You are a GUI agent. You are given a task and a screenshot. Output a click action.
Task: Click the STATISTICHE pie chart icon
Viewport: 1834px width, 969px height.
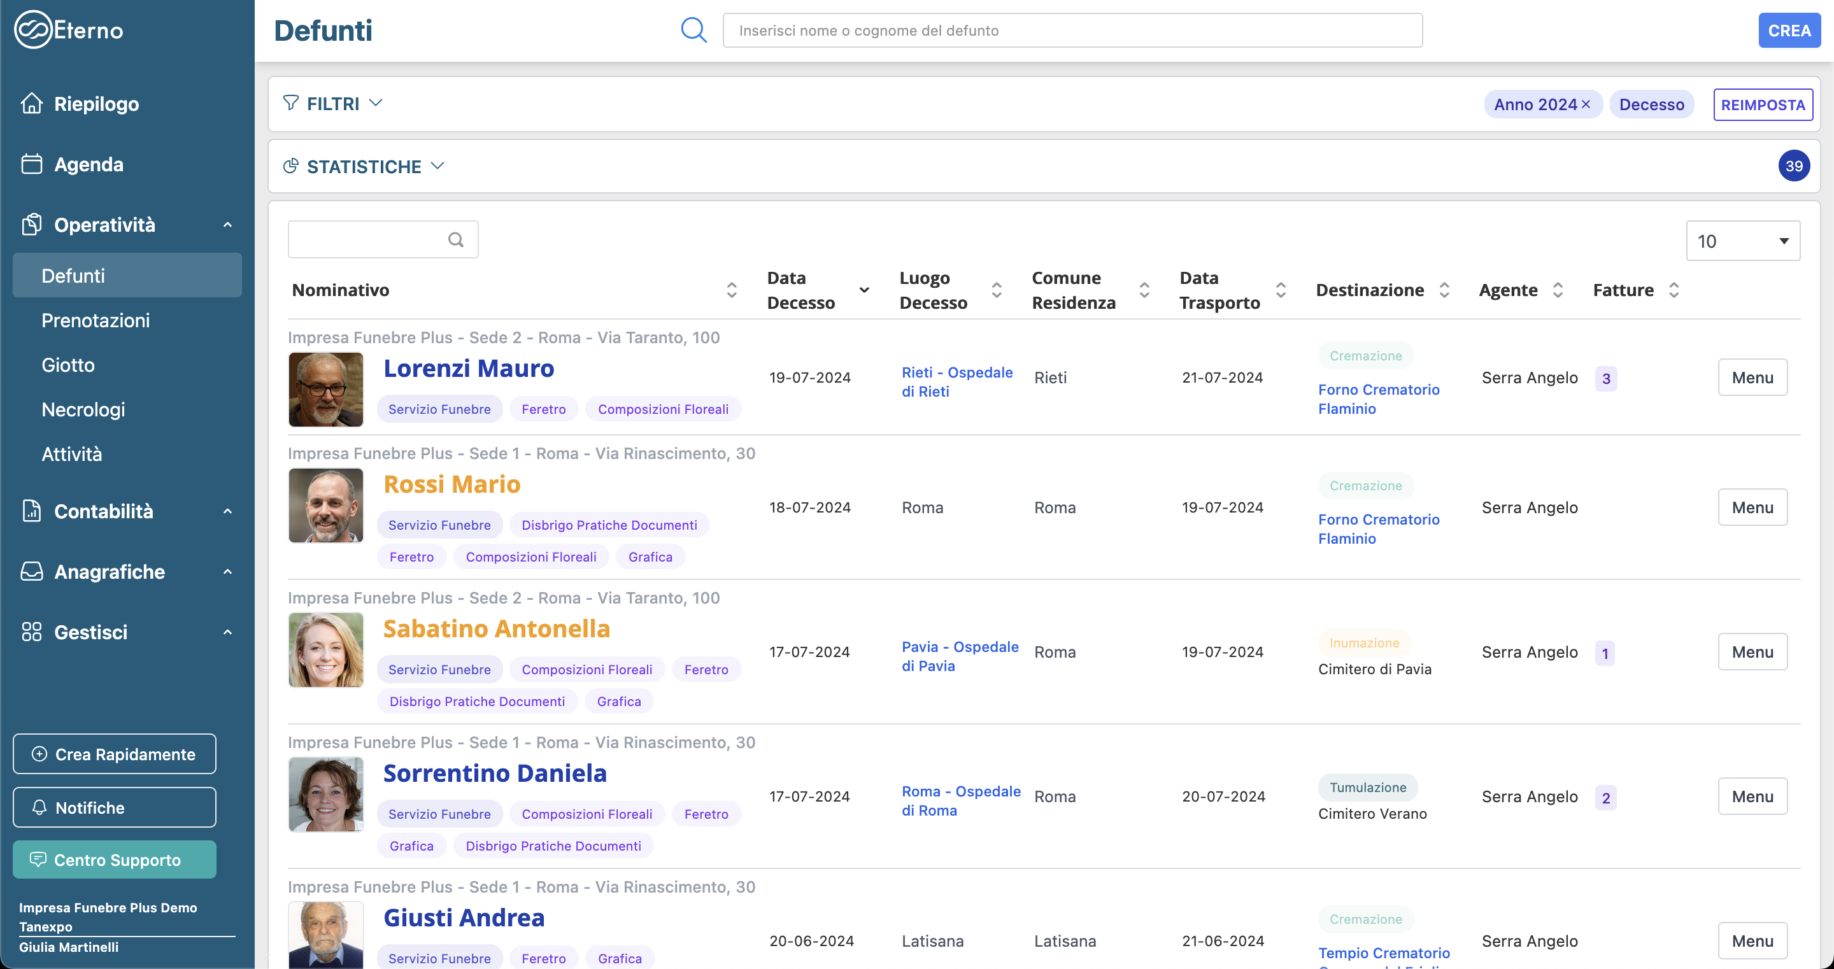(290, 166)
